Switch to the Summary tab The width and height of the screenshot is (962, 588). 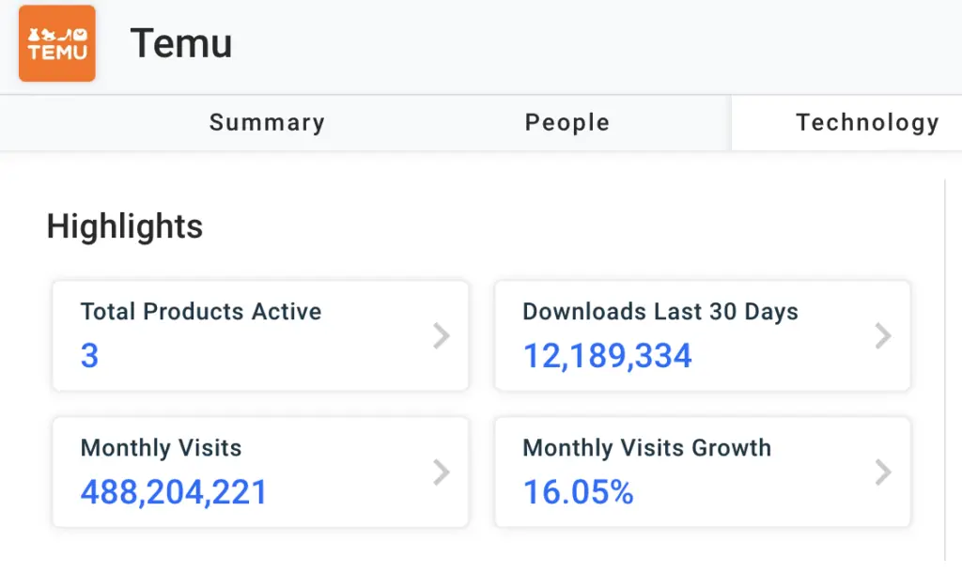(267, 123)
